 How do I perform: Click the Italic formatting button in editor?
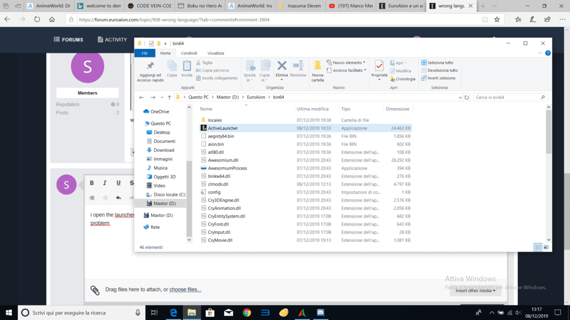(105, 183)
